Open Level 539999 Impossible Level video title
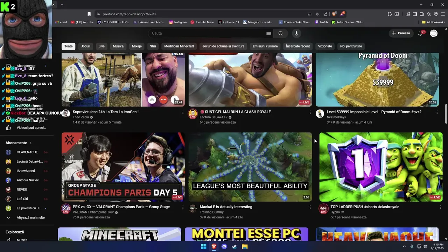 pos(374,112)
